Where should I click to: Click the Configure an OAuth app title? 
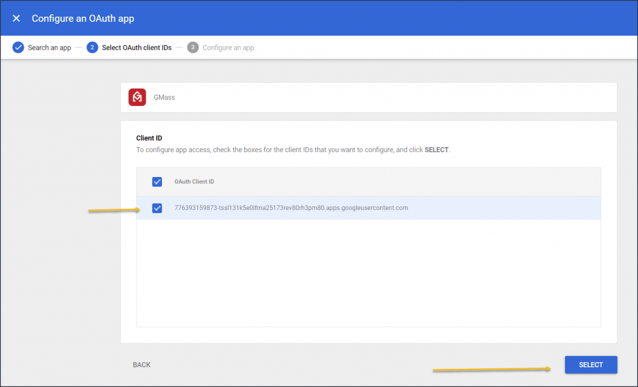tap(83, 18)
